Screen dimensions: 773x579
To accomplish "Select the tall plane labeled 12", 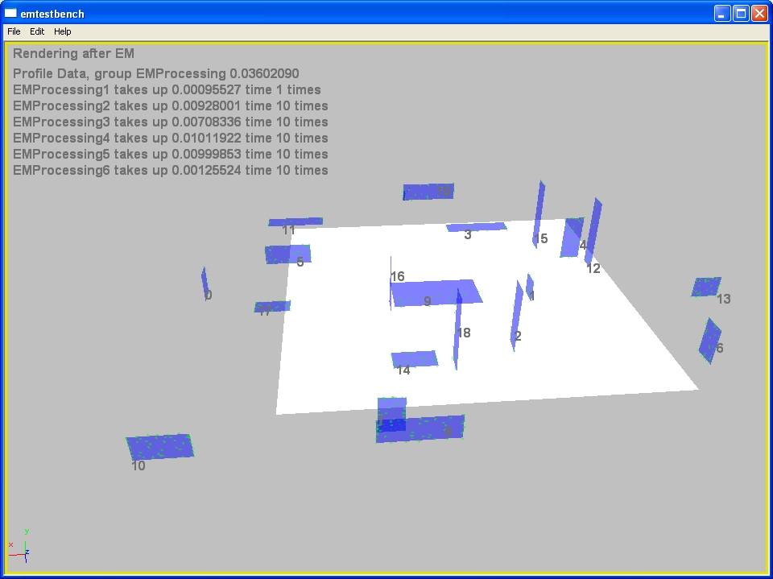I will pos(594,228).
